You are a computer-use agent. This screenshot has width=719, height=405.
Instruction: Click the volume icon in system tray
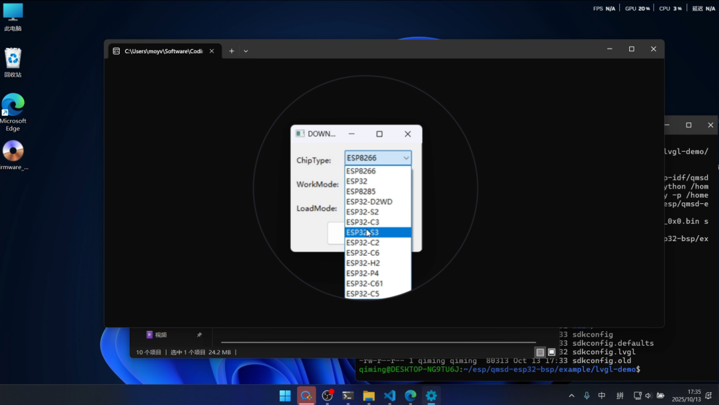tap(648, 396)
